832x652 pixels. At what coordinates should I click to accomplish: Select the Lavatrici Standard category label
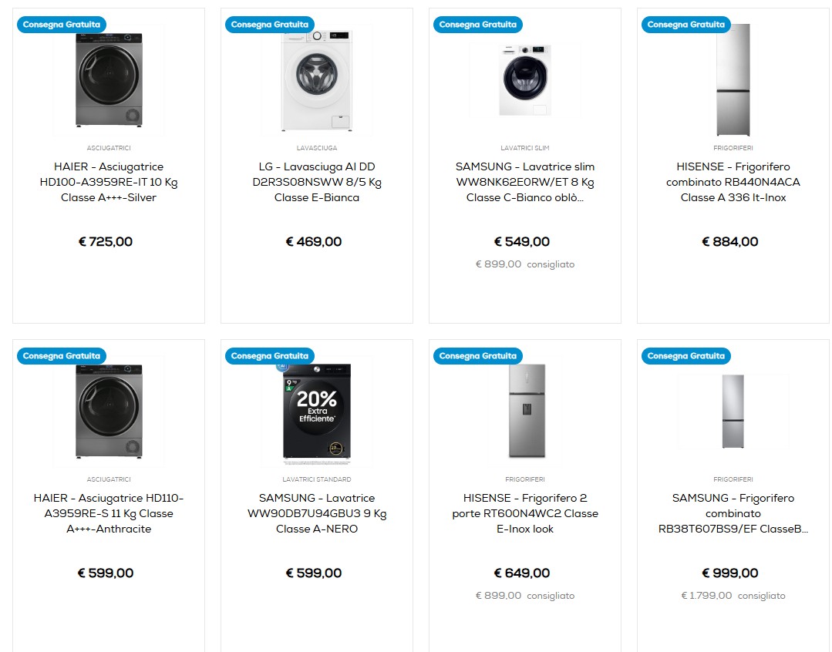pos(317,479)
